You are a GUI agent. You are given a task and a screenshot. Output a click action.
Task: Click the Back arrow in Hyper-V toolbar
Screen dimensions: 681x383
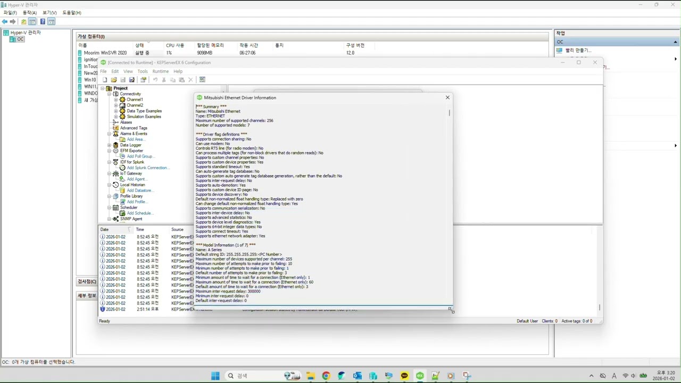5,22
